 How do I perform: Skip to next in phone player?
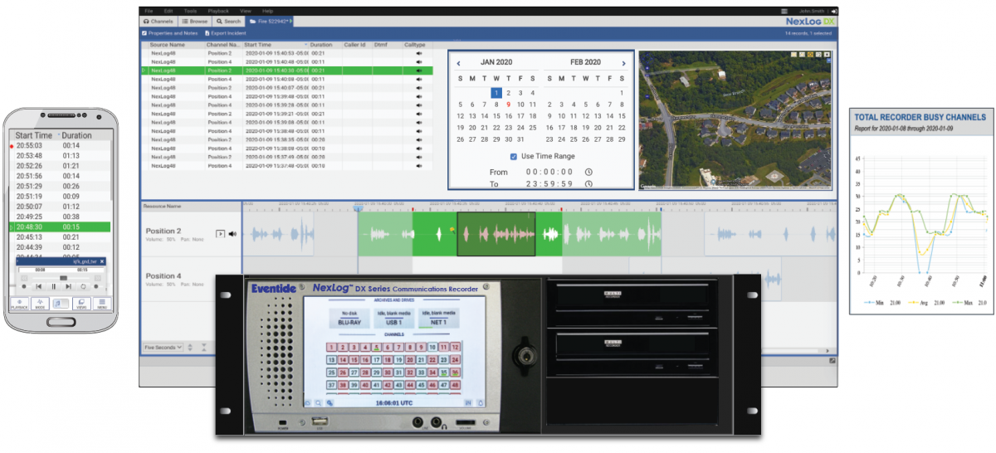pyautogui.click(x=68, y=286)
